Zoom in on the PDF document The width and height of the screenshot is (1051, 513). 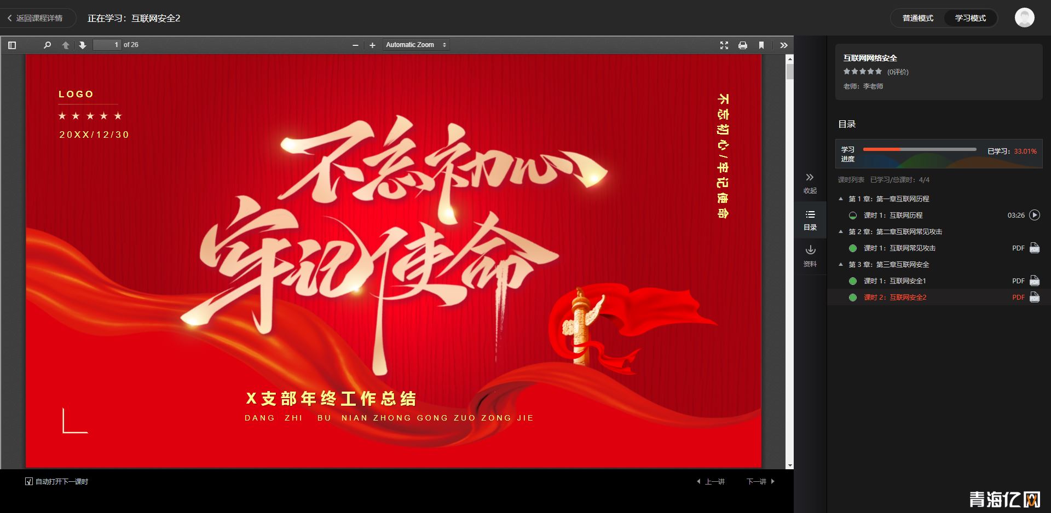click(x=372, y=45)
